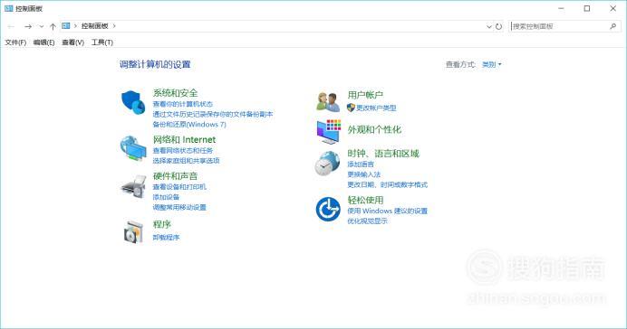Open 备份和还原(Windows 7) link
This screenshot has height=329, width=627.
point(189,125)
